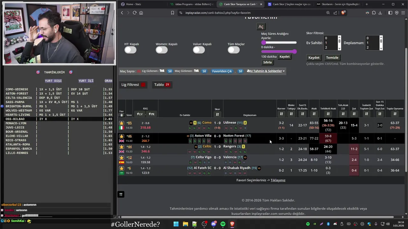The height and width of the screenshot is (229, 408).
Task: Sort by PR lightning button
Action: coord(152,114)
